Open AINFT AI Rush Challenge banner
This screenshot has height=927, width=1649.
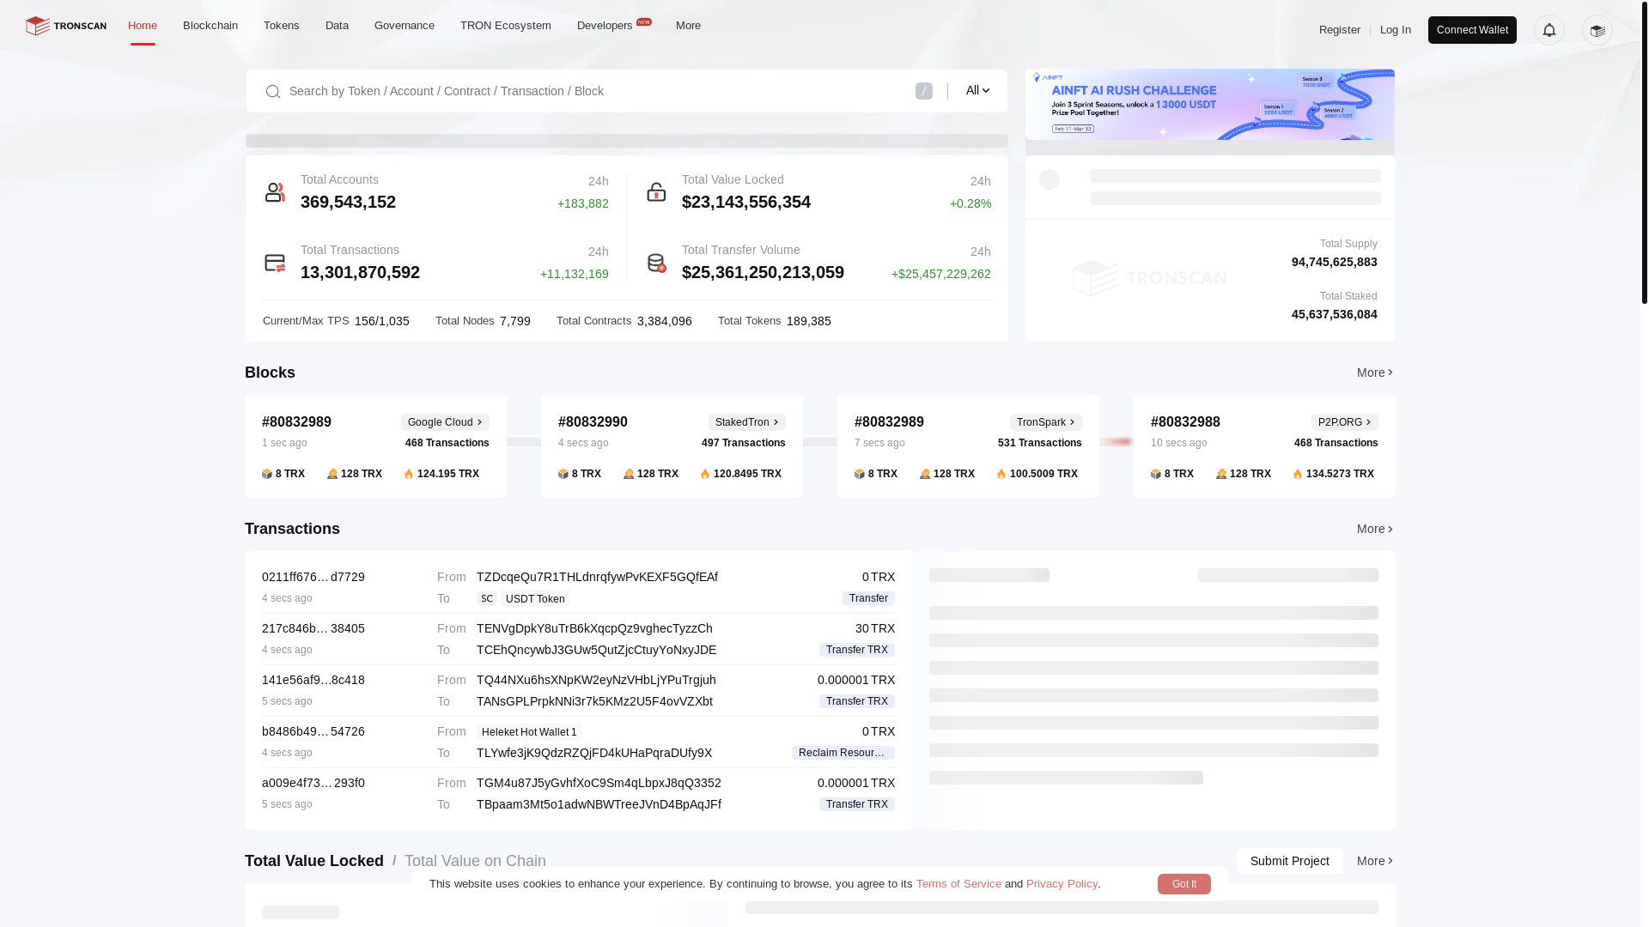click(x=1210, y=105)
